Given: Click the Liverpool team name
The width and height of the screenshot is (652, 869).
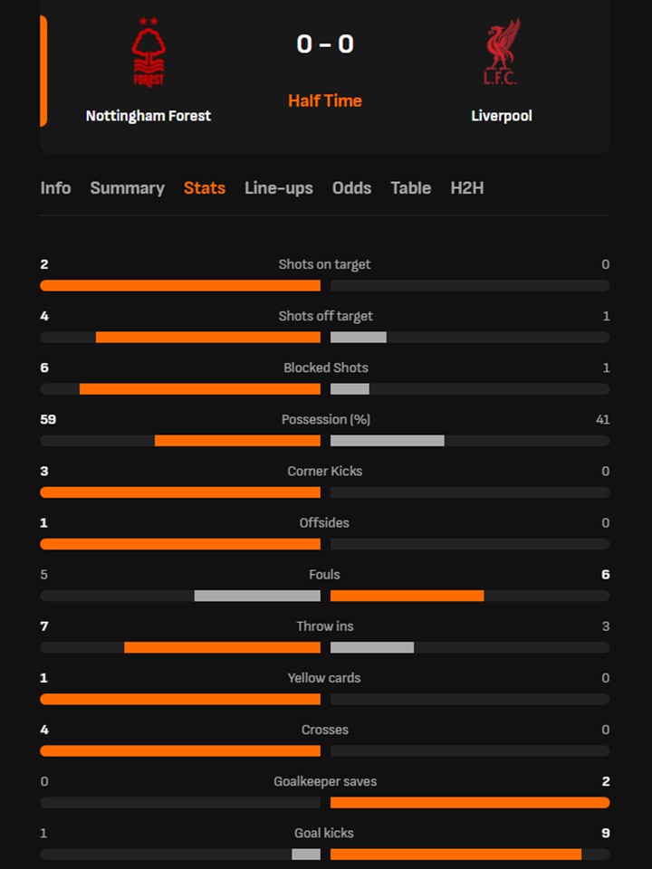Looking at the screenshot, I should tap(501, 116).
